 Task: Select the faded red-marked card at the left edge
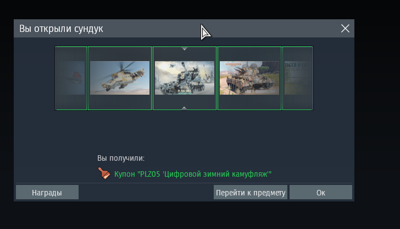click(71, 78)
